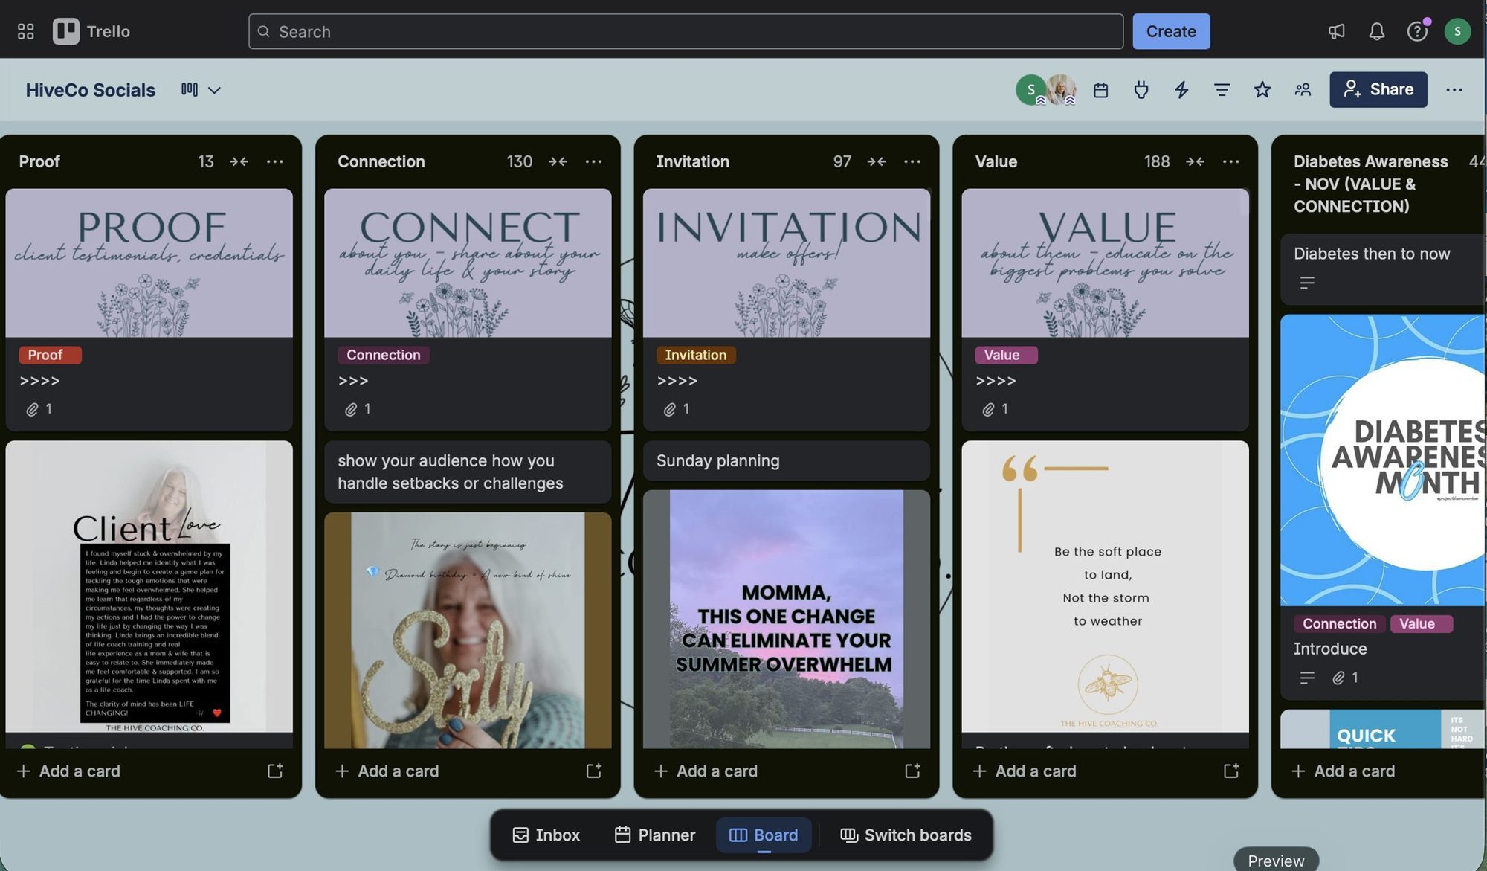Open the 'show your audience how you handle setbacks' card
Screen dimensions: 1487x871
tap(468, 472)
